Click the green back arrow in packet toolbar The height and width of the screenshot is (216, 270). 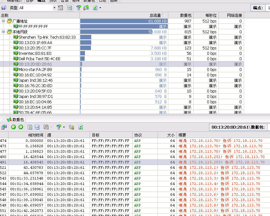pyautogui.click(x=13, y=127)
